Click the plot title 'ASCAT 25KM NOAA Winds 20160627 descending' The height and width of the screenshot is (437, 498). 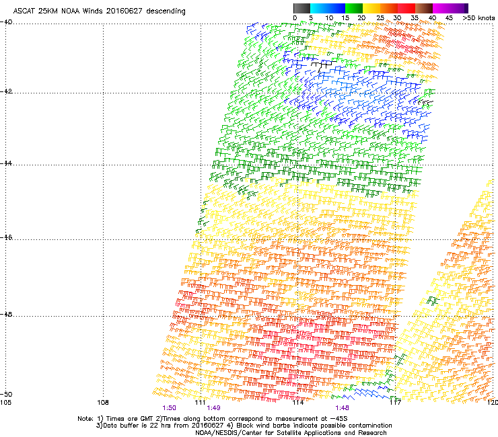(99, 11)
